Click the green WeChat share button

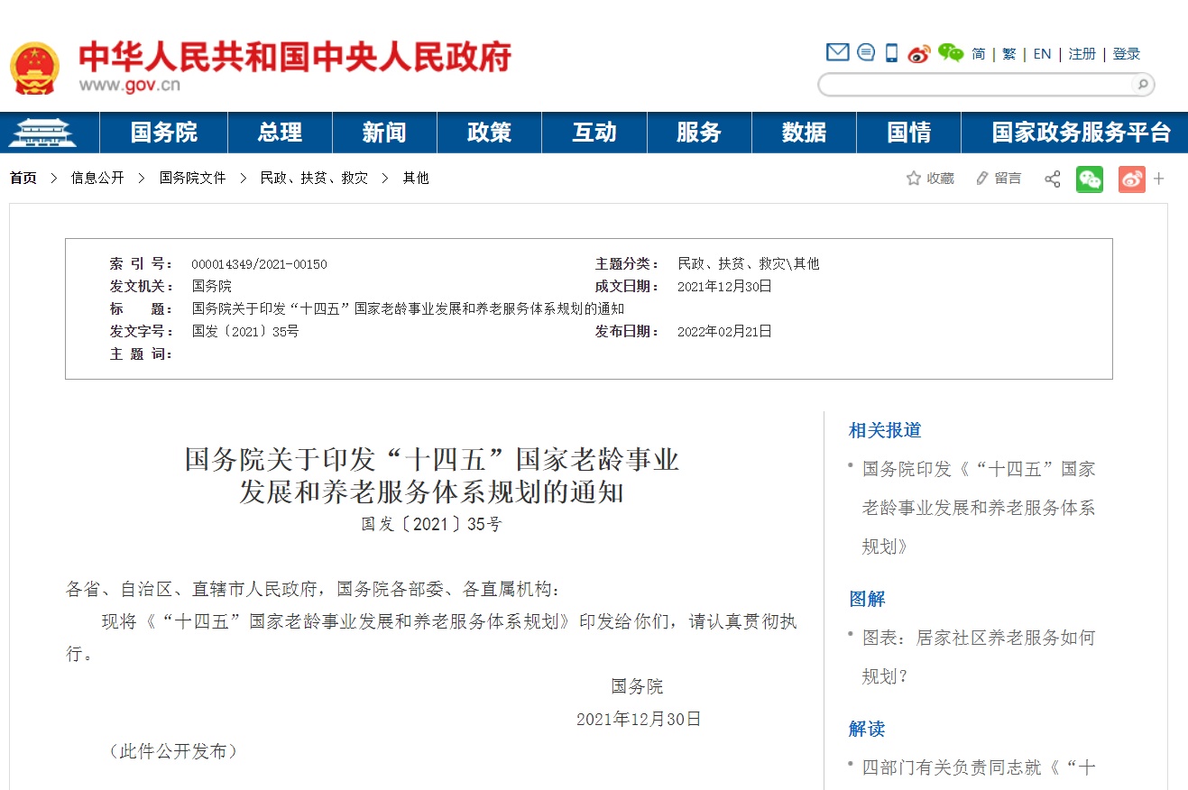tap(1090, 179)
